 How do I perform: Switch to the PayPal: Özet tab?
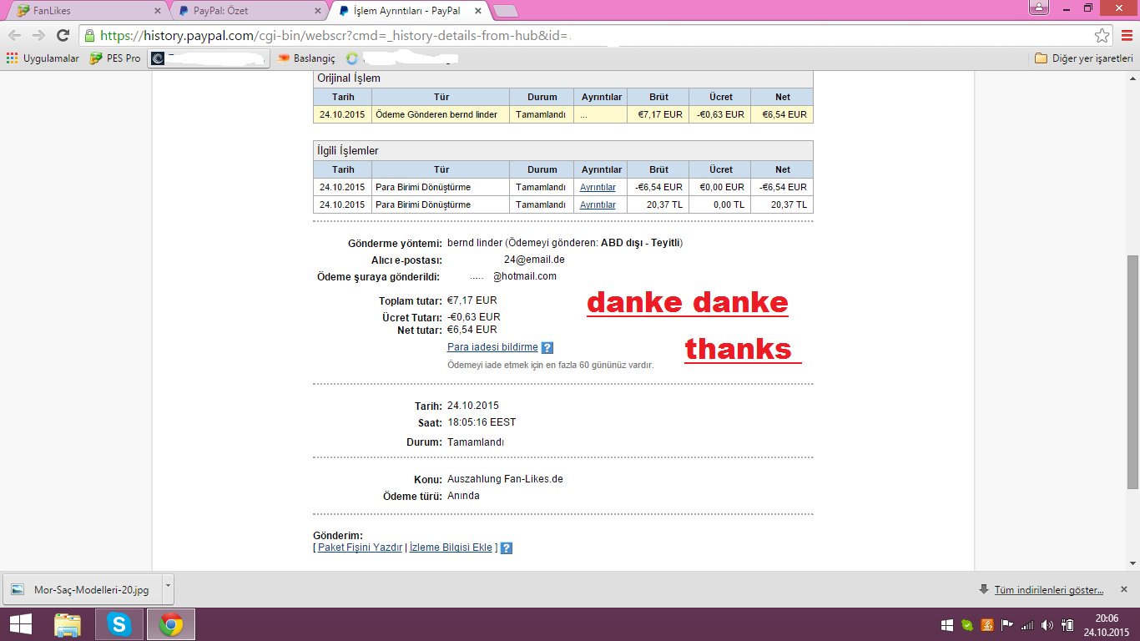pyautogui.click(x=246, y=11)
